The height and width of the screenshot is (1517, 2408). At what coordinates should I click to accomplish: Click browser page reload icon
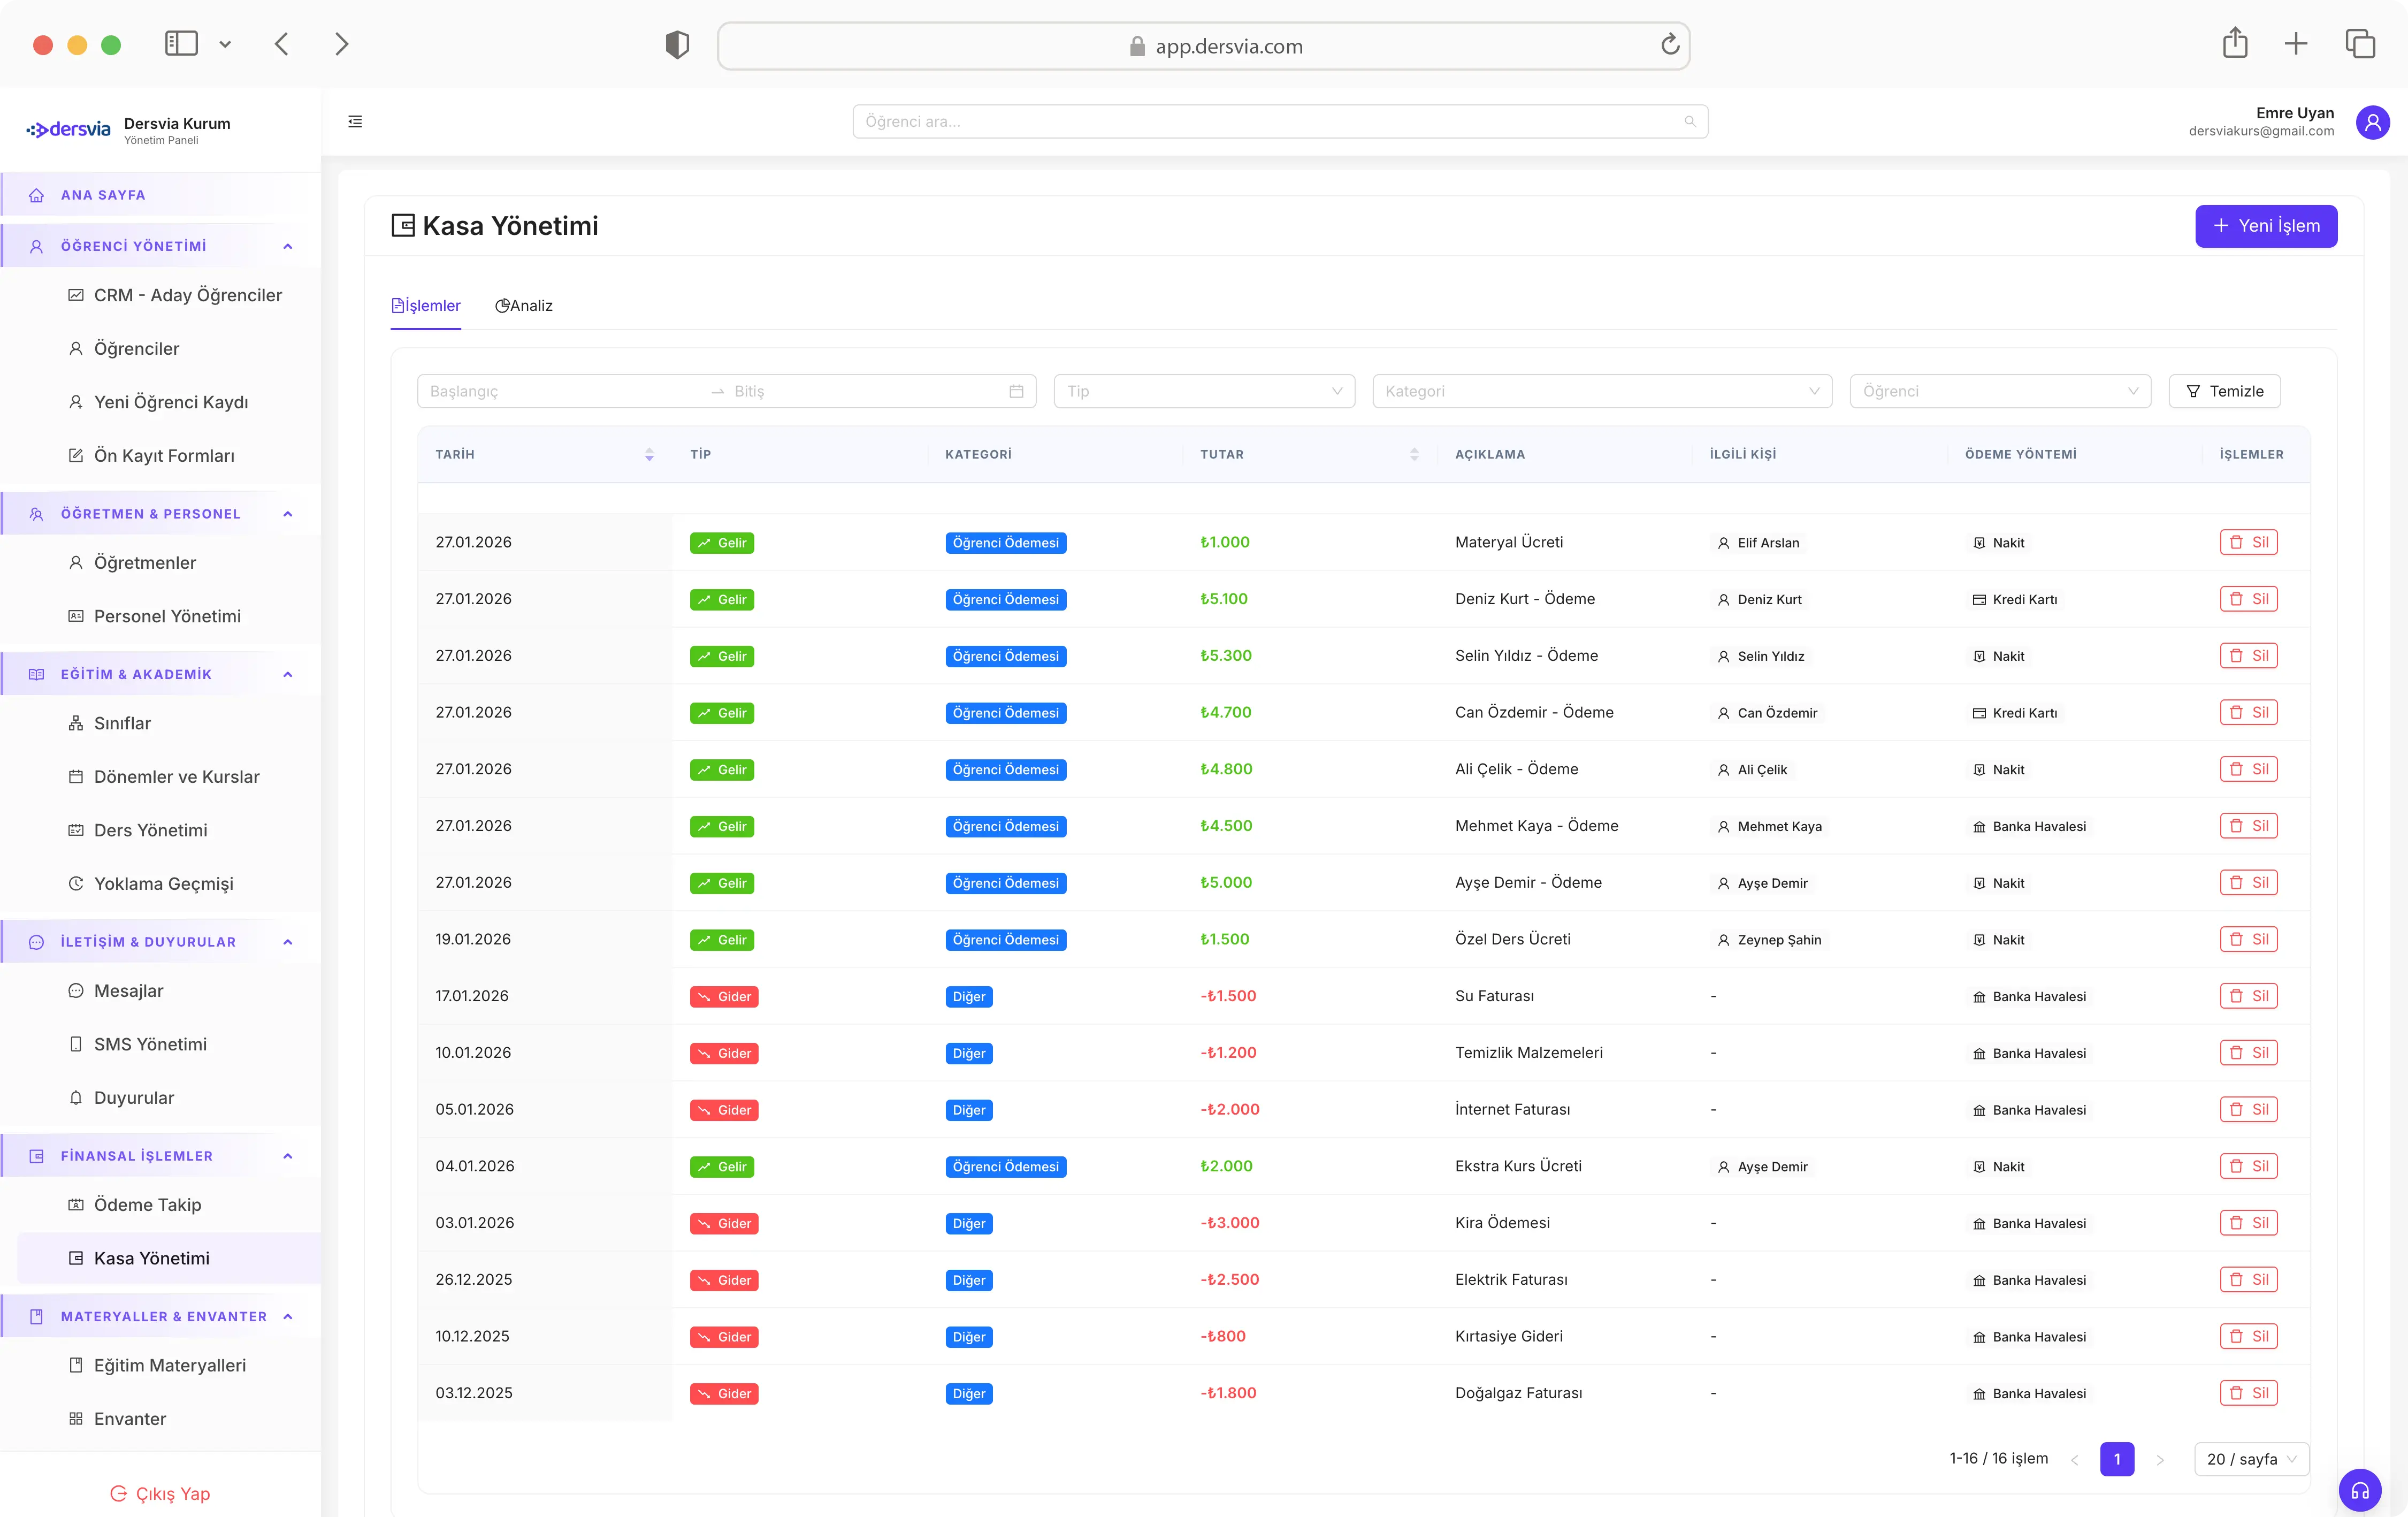tap(1669, 45)
